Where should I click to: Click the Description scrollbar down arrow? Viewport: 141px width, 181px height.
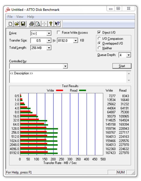pyautogui.click(x=129, y=80)
